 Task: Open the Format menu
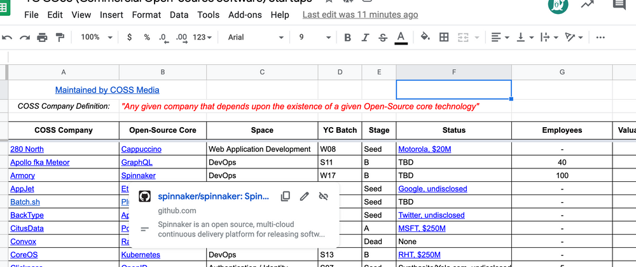point(146,15)
